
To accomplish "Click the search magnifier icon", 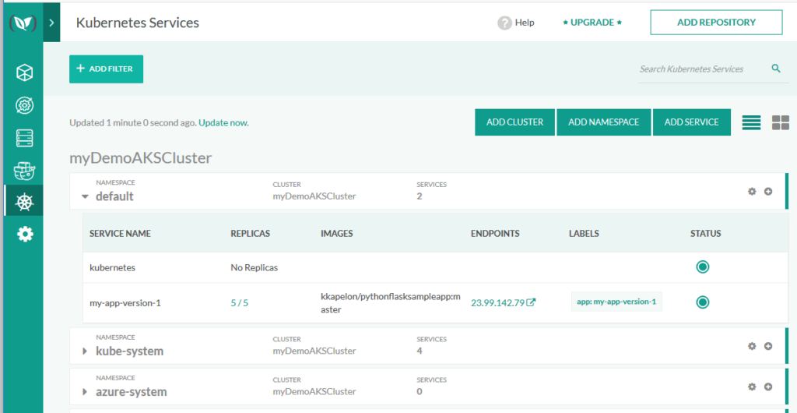I will 776,68.
